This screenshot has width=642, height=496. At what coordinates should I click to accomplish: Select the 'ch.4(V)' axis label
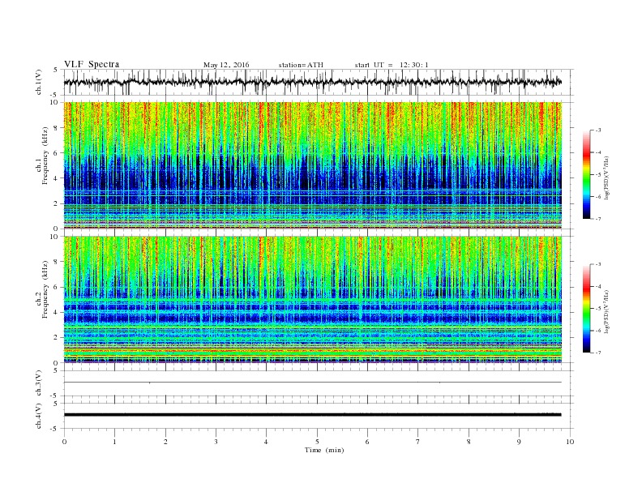(x=39, y=416)
